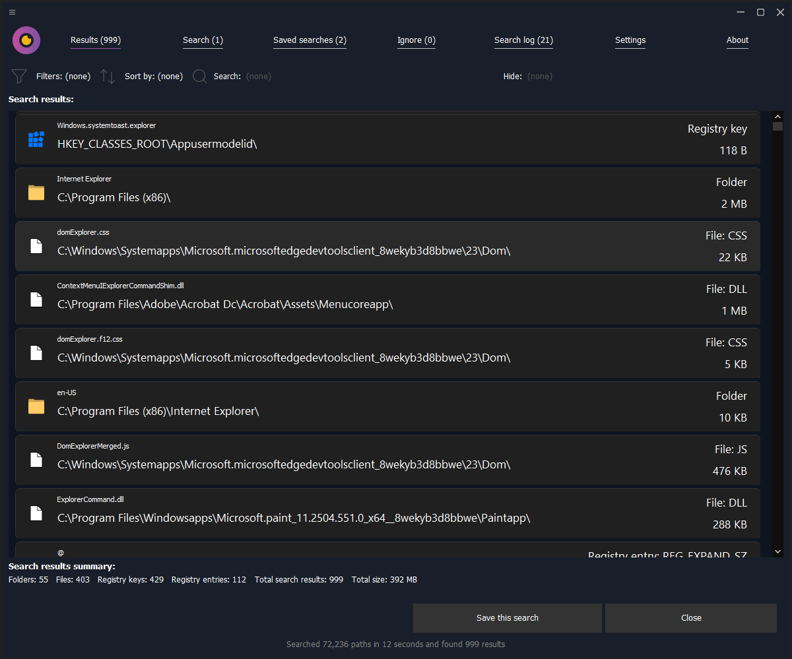The image size is (792, 659).
Task: Open the Settings tab
Action: (x=630, y=40)
